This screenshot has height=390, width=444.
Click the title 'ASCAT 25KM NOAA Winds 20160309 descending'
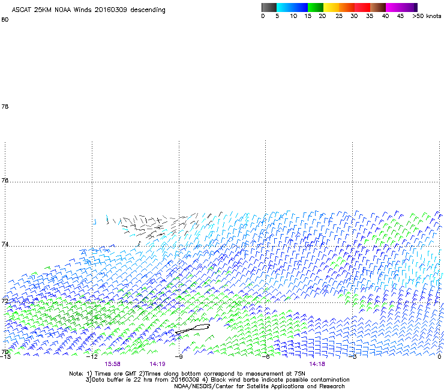(x=88, y=10)
